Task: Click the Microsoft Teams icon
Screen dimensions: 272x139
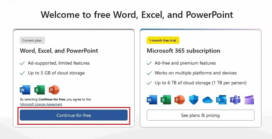Action: pos(235,100)
